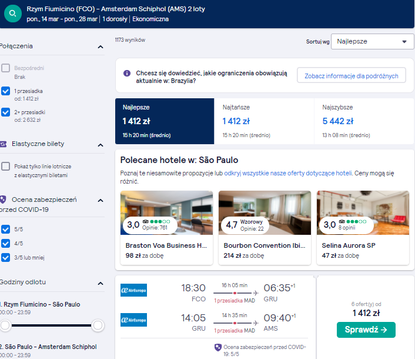
Task: Click the Sprawdź button
Action: (366, 330)
